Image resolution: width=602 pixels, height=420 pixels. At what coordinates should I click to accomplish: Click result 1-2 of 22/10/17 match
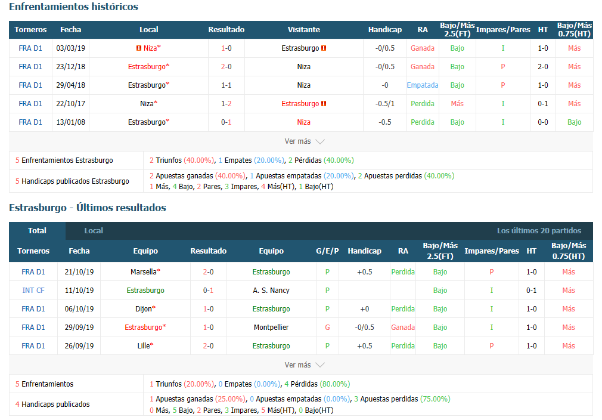pyautogui.click(x=226, y=103)
